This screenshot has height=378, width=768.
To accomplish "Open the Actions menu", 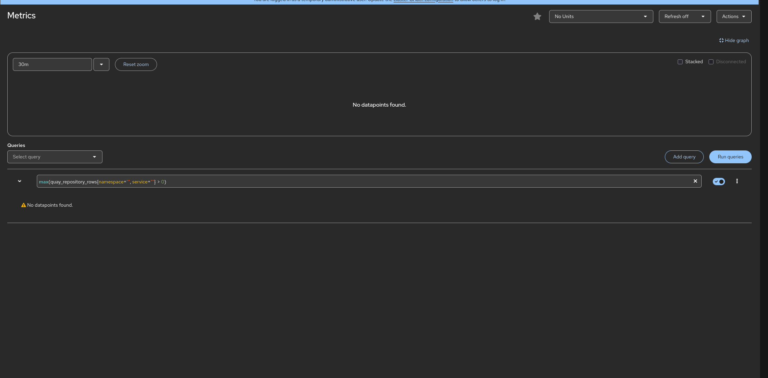I will pyautogui.click(x=734, y=16).
